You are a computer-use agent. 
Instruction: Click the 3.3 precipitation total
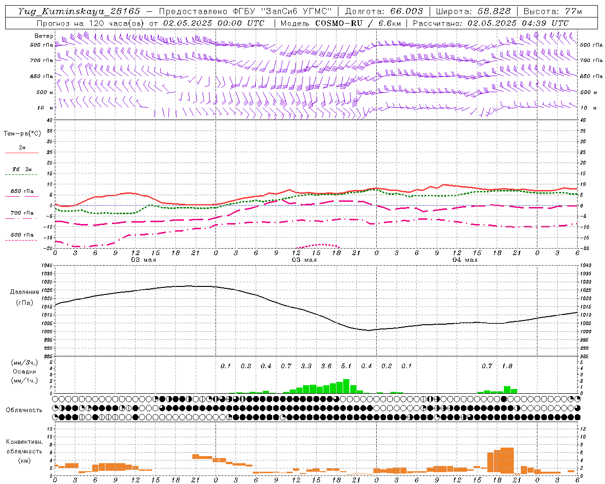point(306,366)
